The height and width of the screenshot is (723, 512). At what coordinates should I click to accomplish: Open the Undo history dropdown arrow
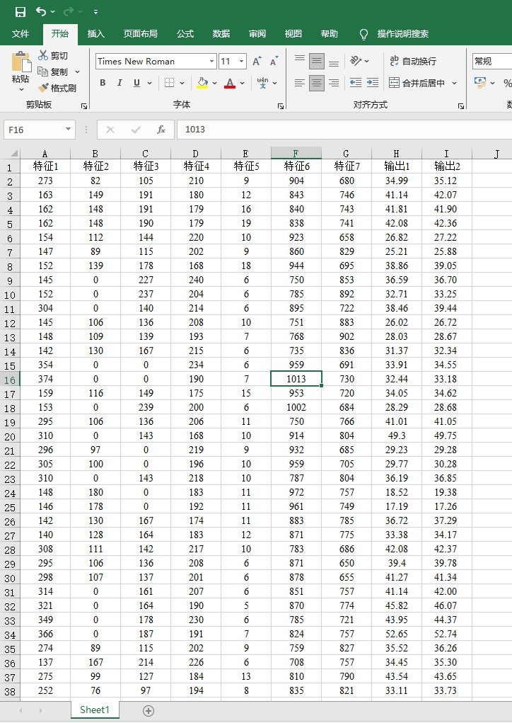point(52,11)
